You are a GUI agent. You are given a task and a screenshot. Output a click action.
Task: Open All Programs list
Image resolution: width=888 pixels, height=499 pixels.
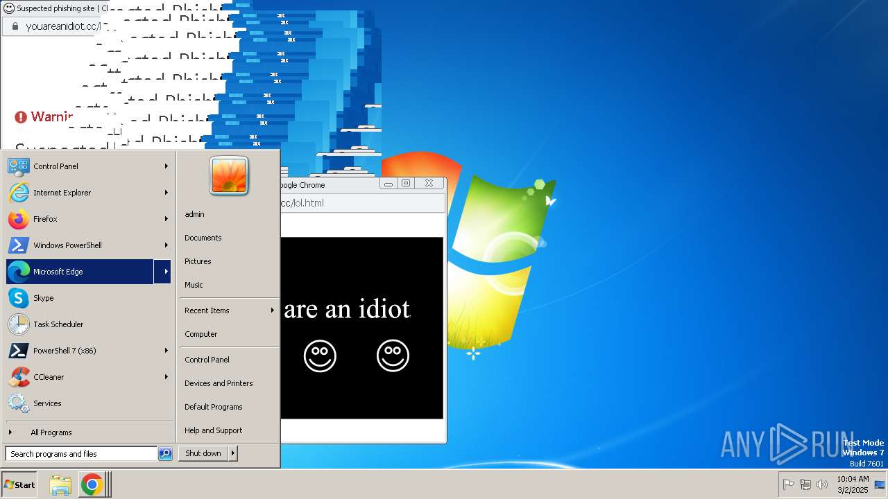[x=89, y=432]
